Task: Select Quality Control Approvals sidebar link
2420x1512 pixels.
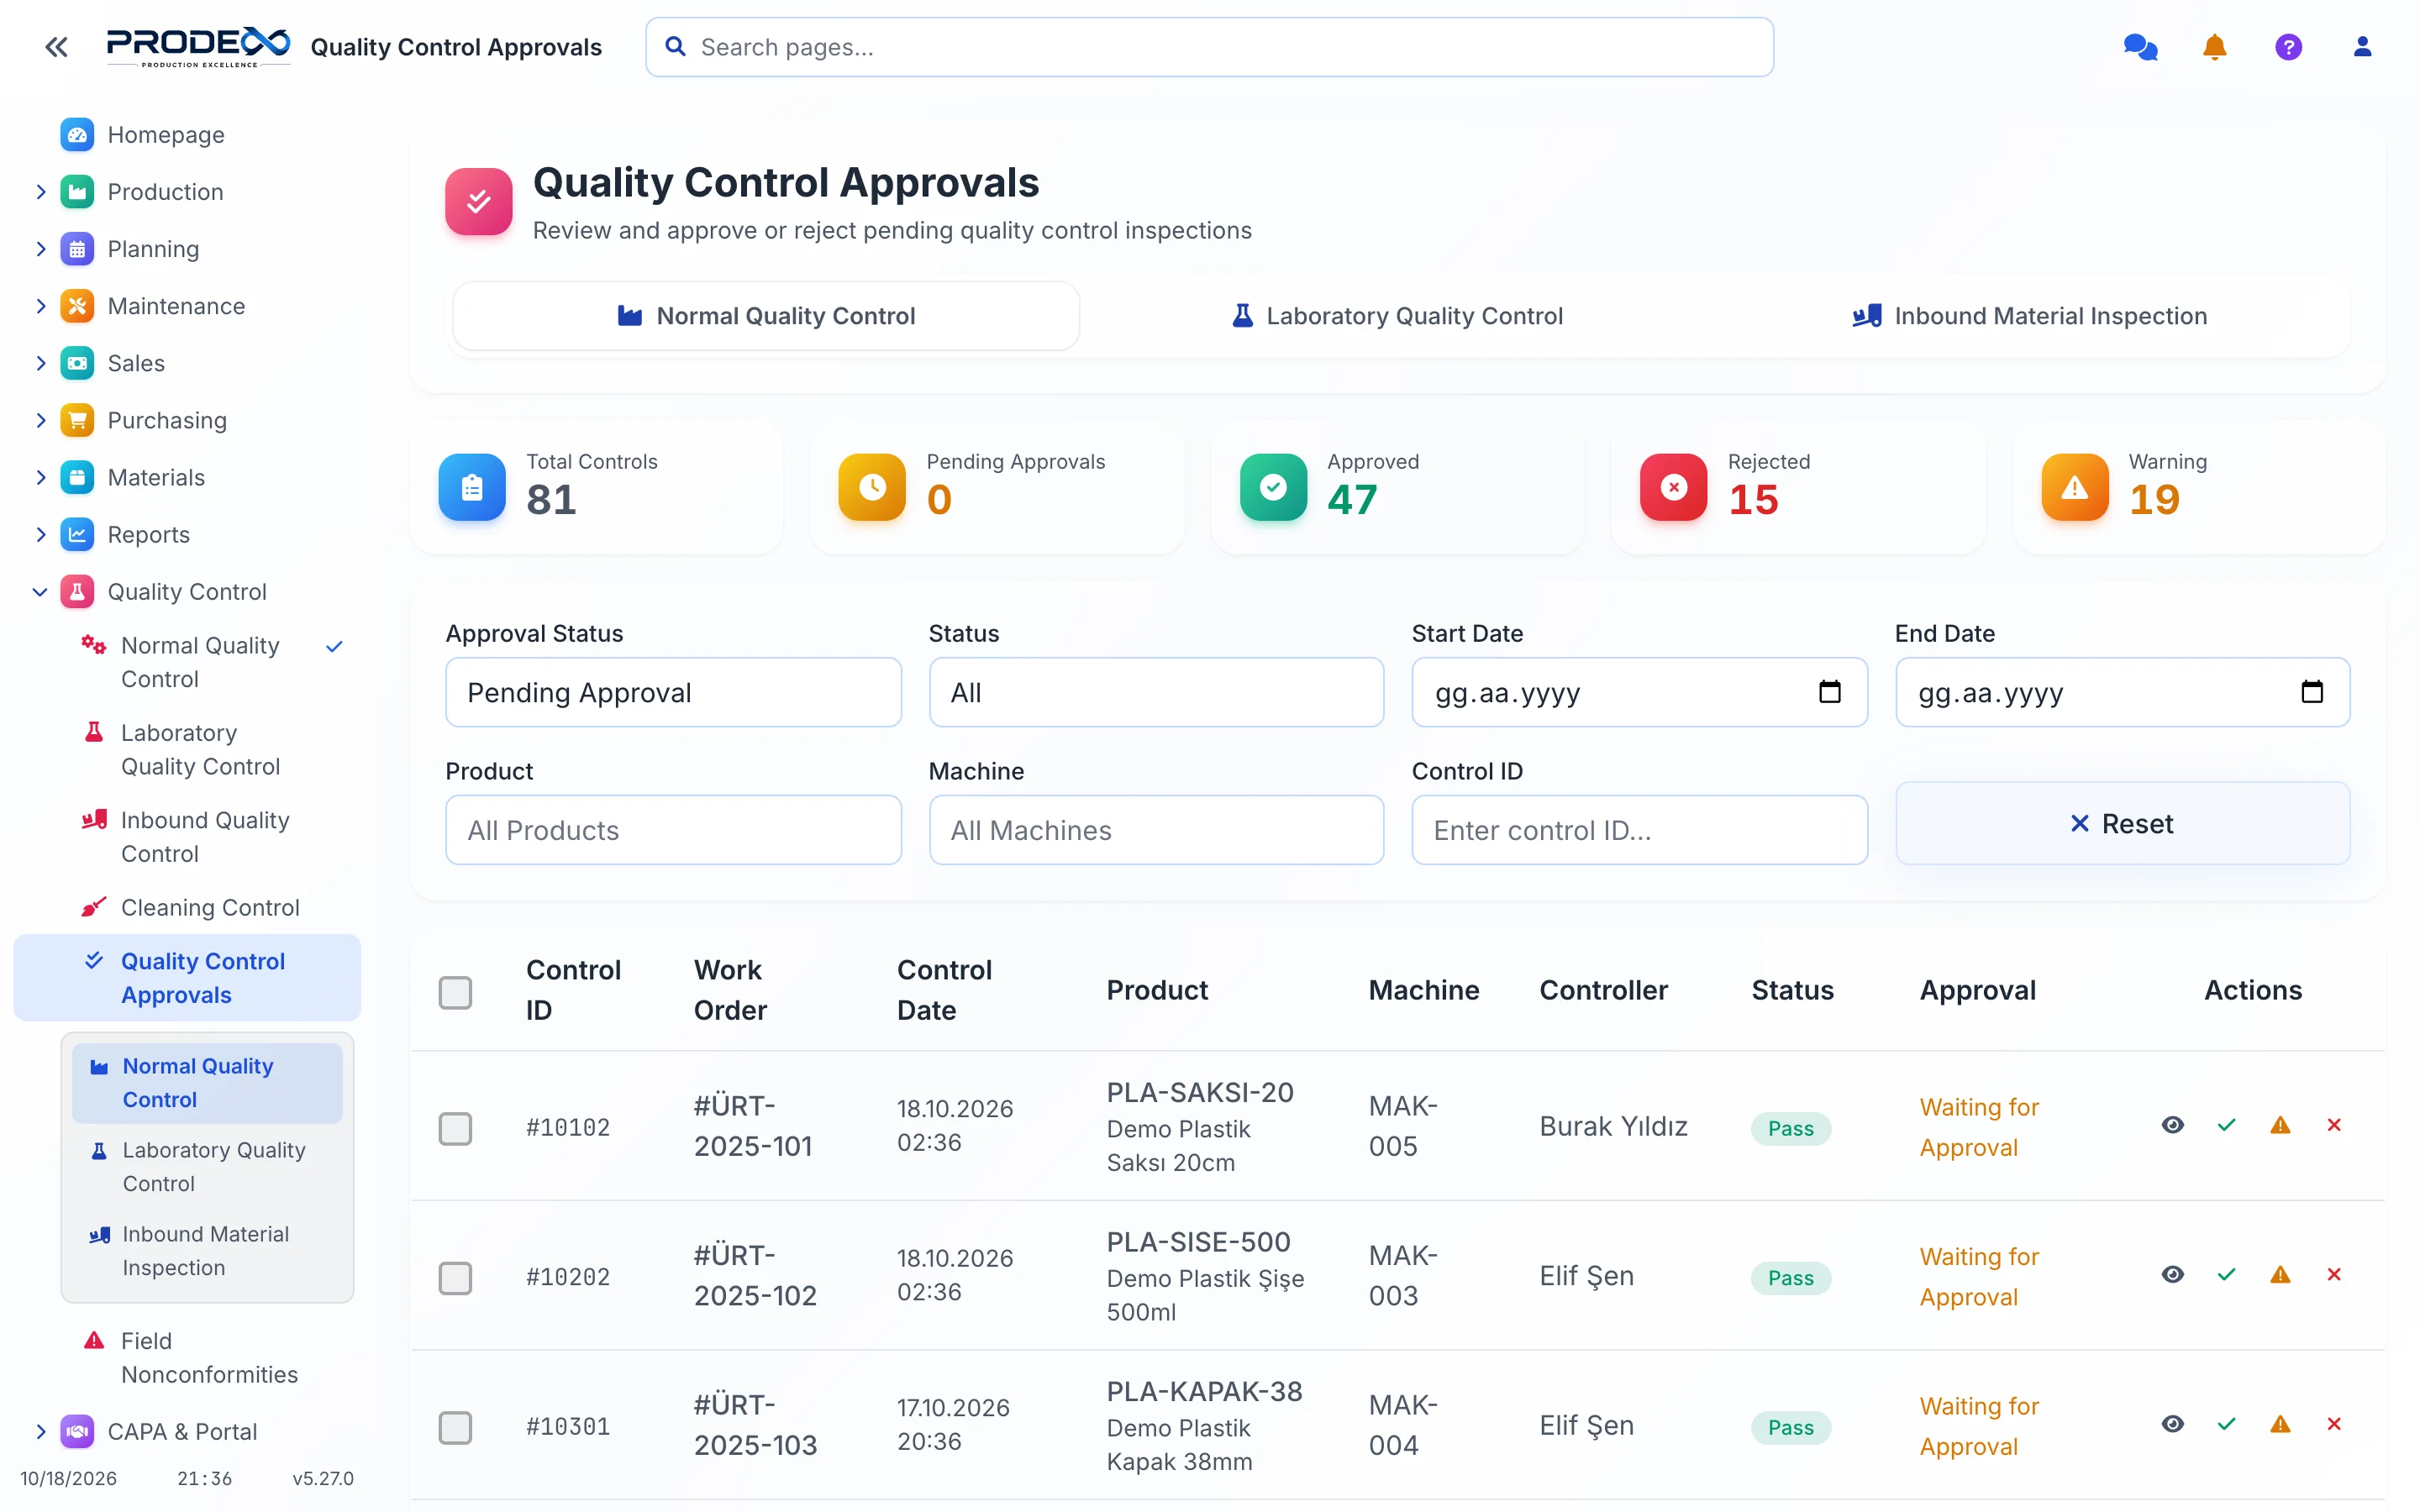Action: click(187, 978)
